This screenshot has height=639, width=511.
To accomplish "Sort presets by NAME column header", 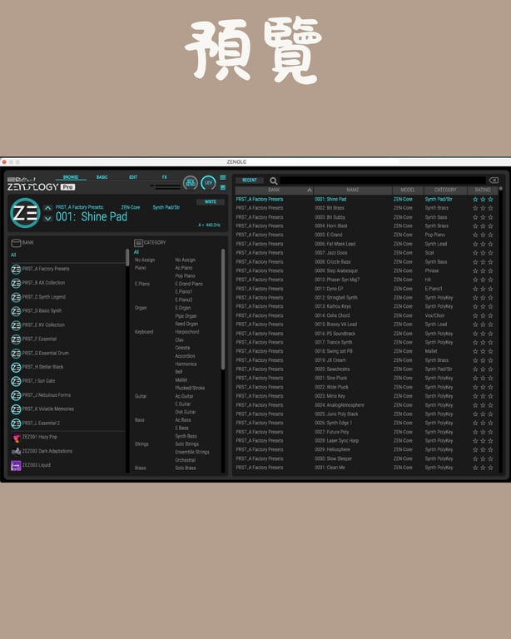I will (353, 191).
